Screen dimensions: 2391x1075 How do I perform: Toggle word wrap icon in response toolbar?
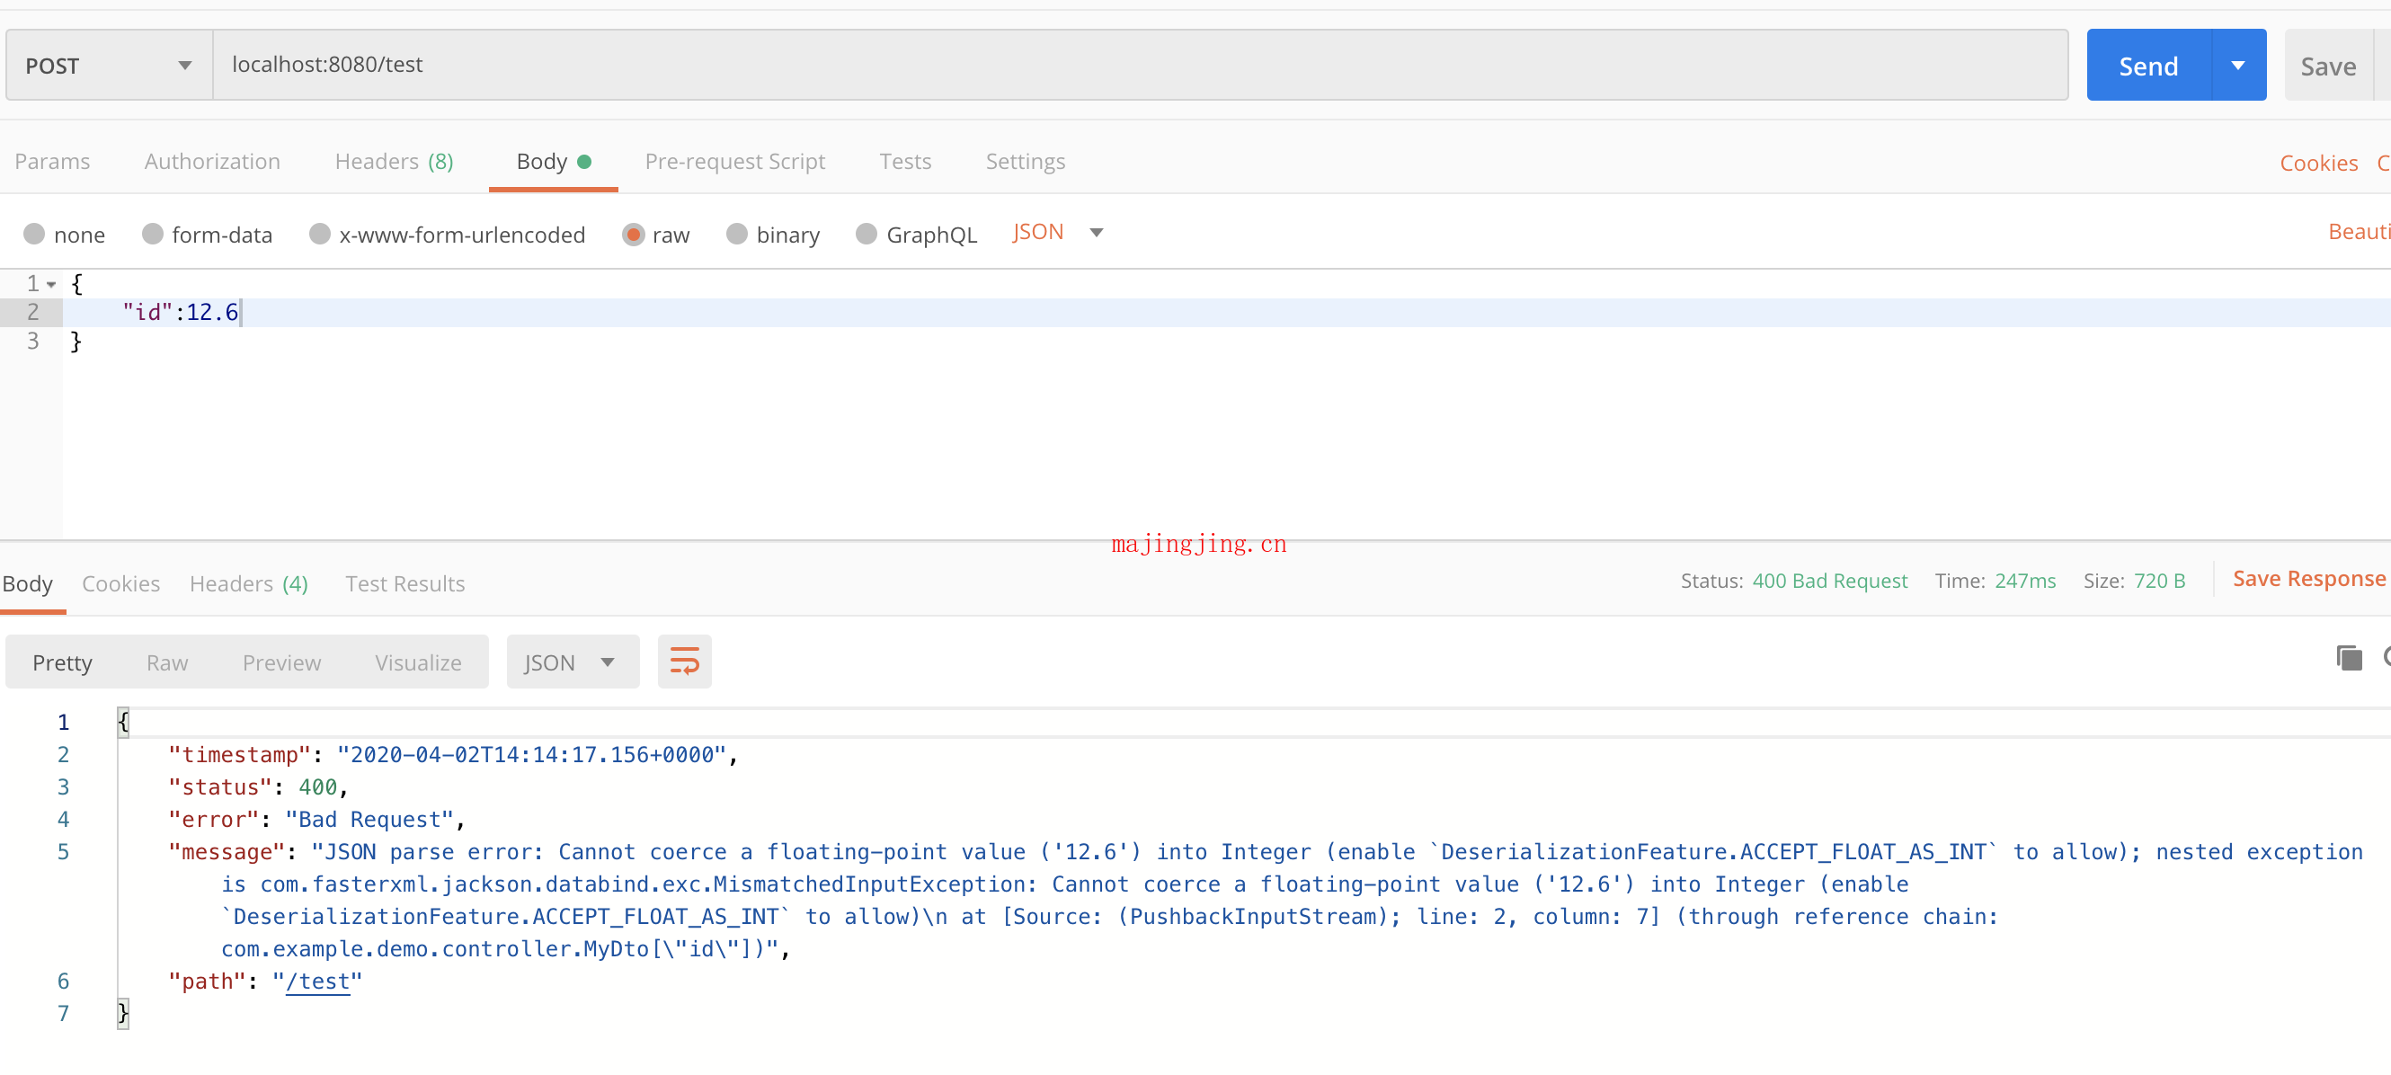click(x=684, y=661)
